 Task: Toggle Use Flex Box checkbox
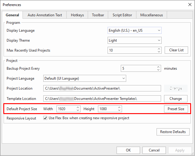45,118
